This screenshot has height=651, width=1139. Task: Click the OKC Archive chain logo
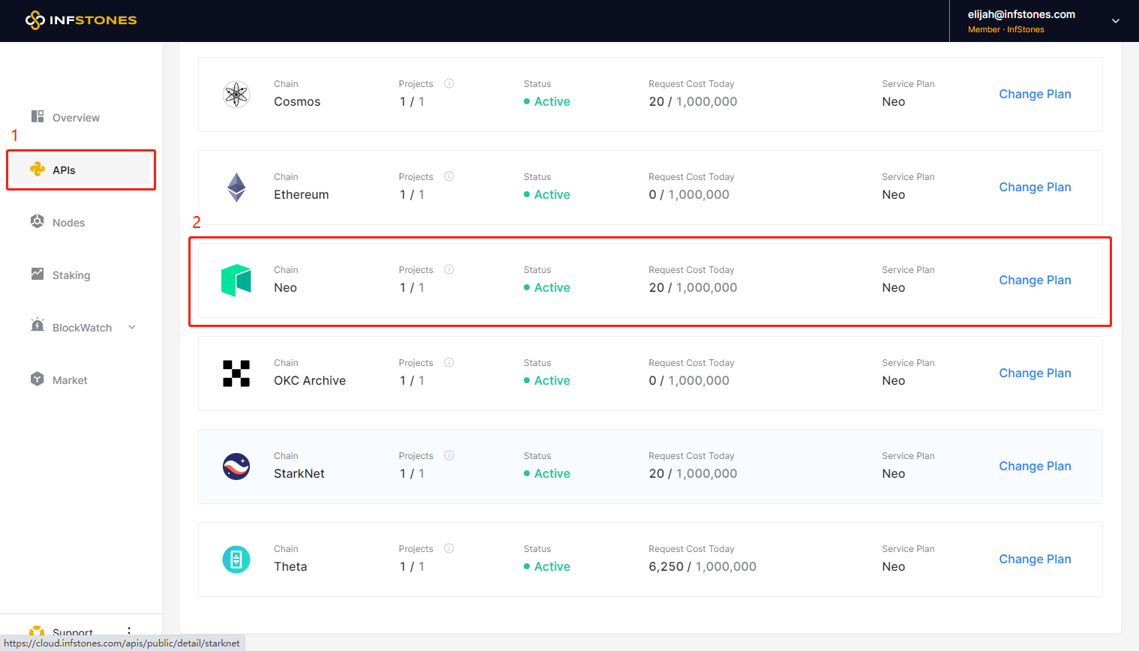236,373
